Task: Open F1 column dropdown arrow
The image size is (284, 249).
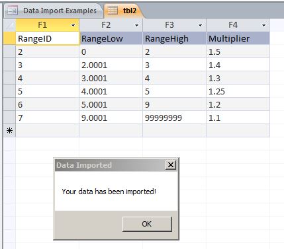Action: pyautogui.click(x=73, y=25)
